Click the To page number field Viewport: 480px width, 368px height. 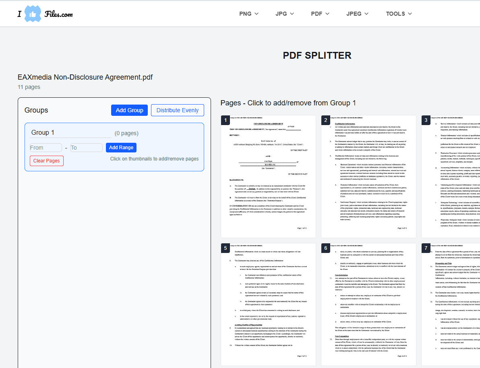point(86,148)
